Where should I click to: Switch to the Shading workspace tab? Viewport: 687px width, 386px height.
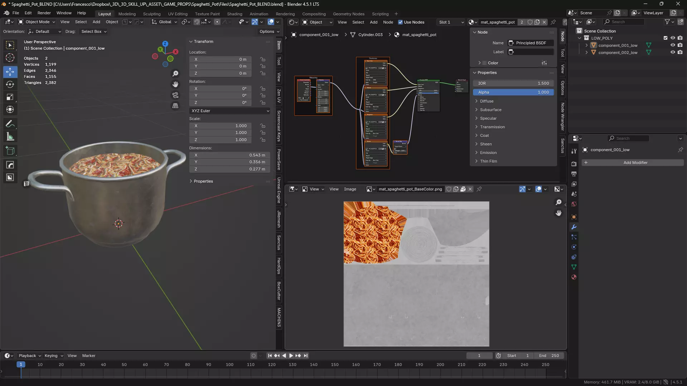coord(234,14)
